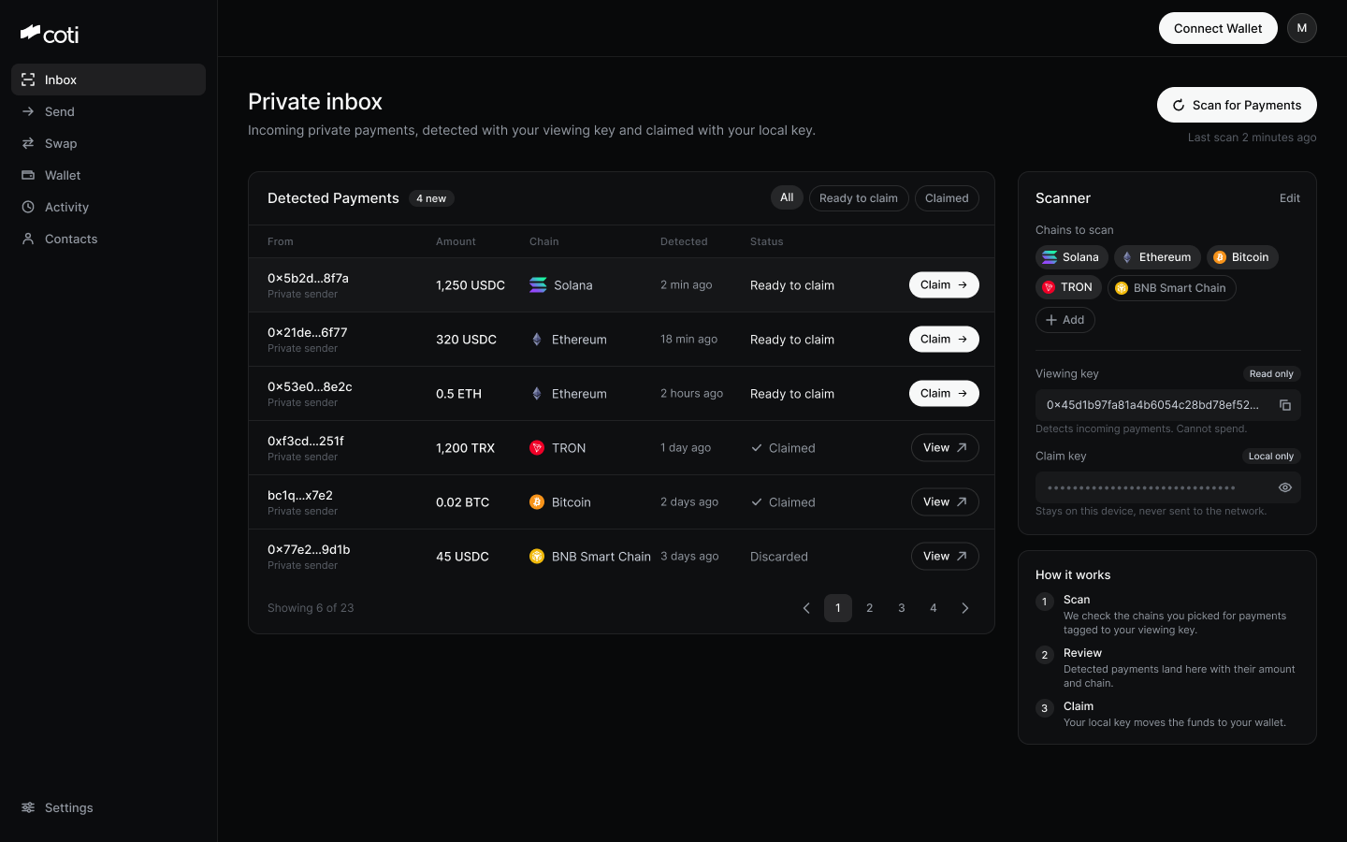
Task: Open Settings at sidebar bottom
Action: (109, 807)
